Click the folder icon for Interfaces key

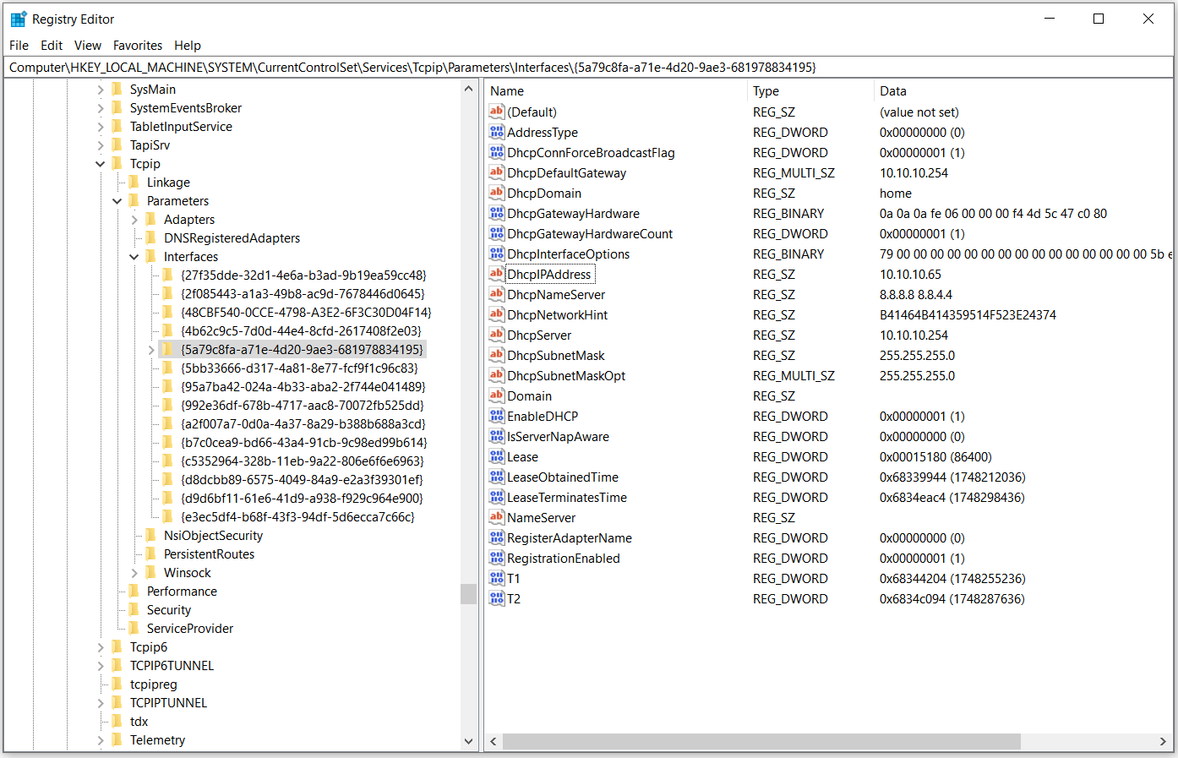click(150, 256)
